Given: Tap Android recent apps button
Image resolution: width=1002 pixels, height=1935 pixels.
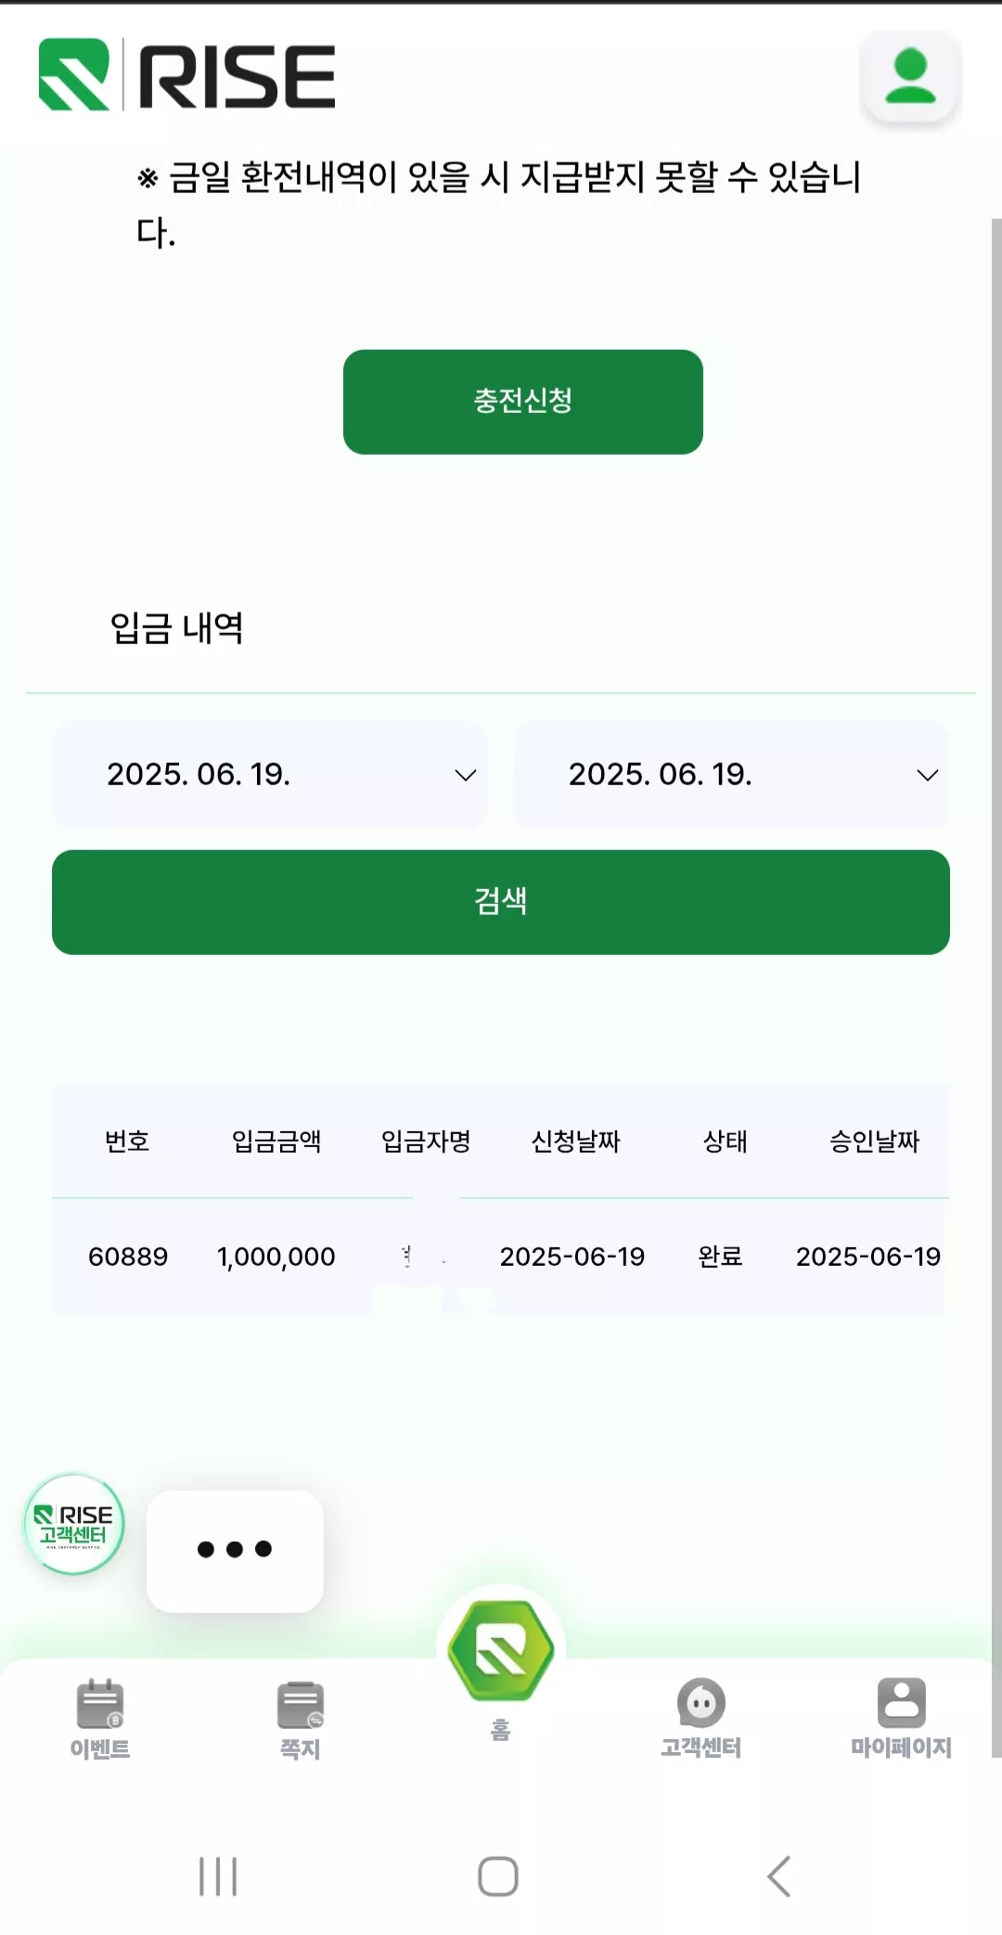Looking at the screenshot, I should pos(219,1877).
